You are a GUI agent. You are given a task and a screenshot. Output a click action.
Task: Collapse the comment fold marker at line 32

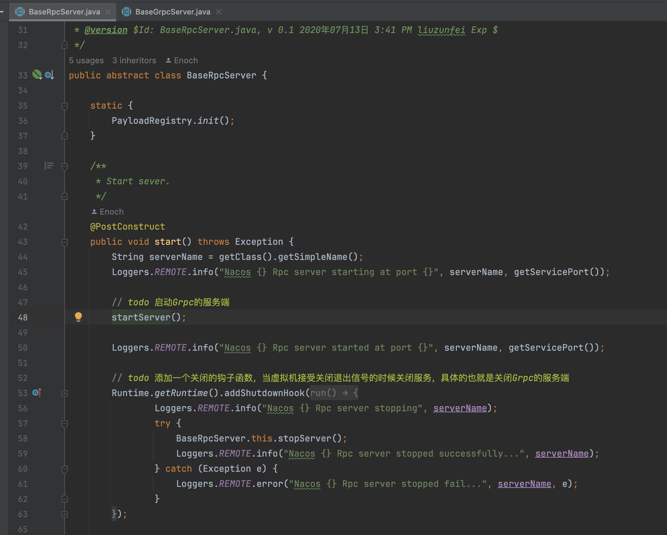click(x=64, y=45)
